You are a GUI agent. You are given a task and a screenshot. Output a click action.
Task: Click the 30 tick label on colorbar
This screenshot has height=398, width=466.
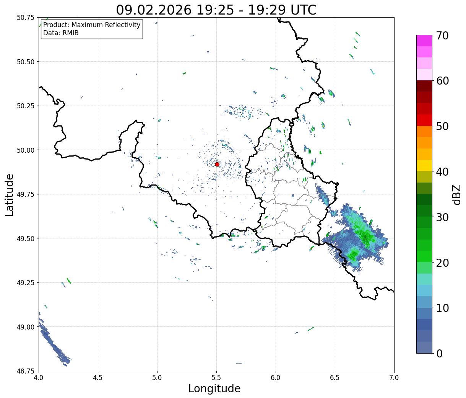click(x=442, y=217)
